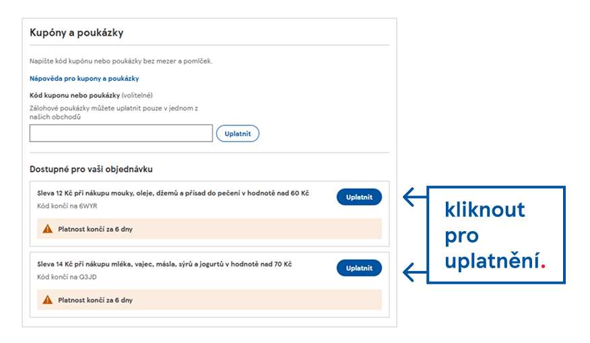Click the upper blue arrow pointing at Uplatnit
Screen dimensions: 590x343
(x=415, y=197)
